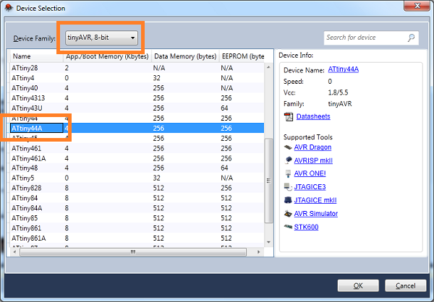Screen dimensions: 434x302
Task: Select the ATtiny43U device
Action: click(137, 108)
